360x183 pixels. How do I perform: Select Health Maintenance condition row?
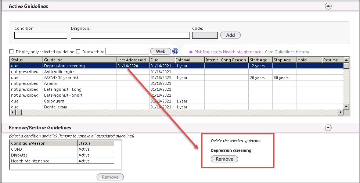62,161
